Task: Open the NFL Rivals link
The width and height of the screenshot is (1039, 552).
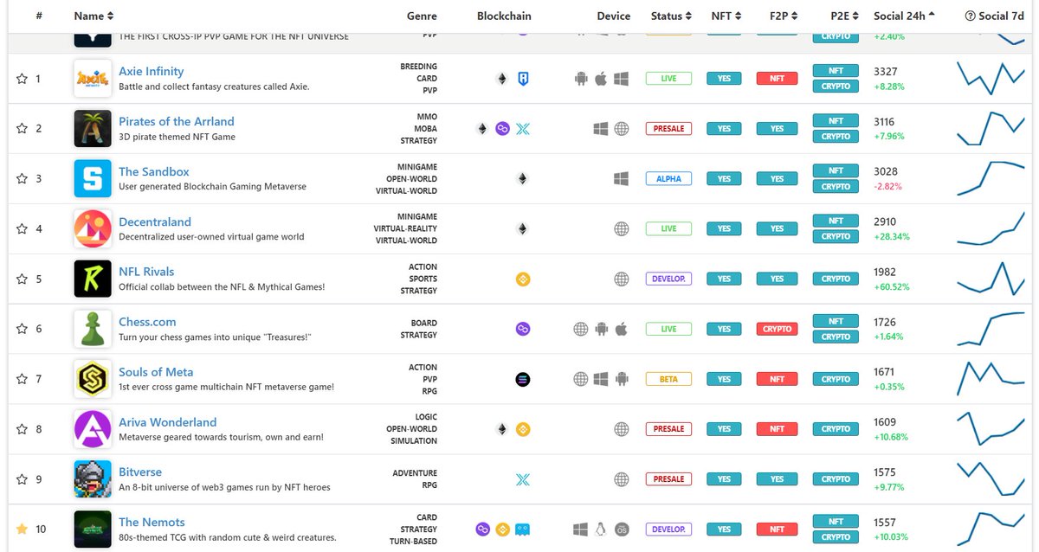Action: tap(146, 272)
